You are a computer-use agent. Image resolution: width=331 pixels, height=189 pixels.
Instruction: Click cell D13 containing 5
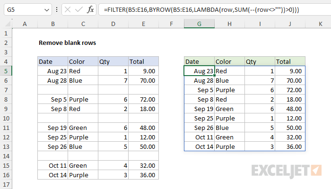[x=113, y=146]
